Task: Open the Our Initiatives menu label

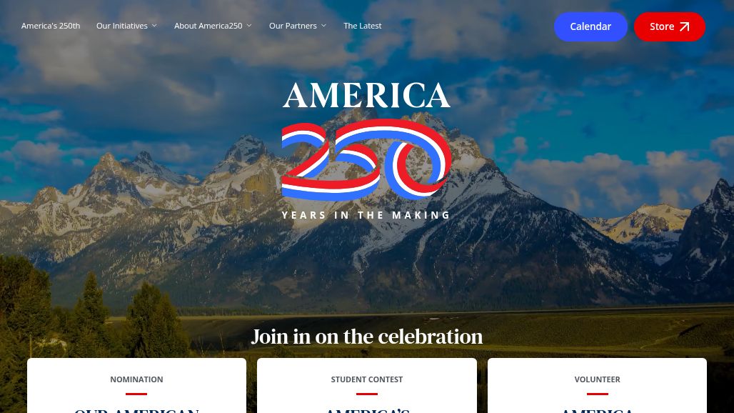Action: point(121,26)
